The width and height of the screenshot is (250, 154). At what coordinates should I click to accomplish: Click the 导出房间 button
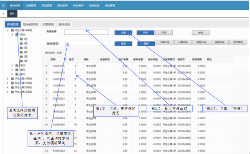[238, 42]
